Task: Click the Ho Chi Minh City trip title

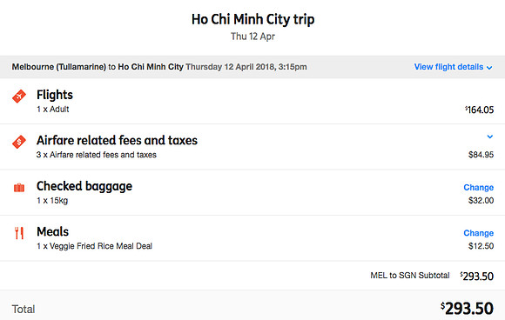Action: 252,19
